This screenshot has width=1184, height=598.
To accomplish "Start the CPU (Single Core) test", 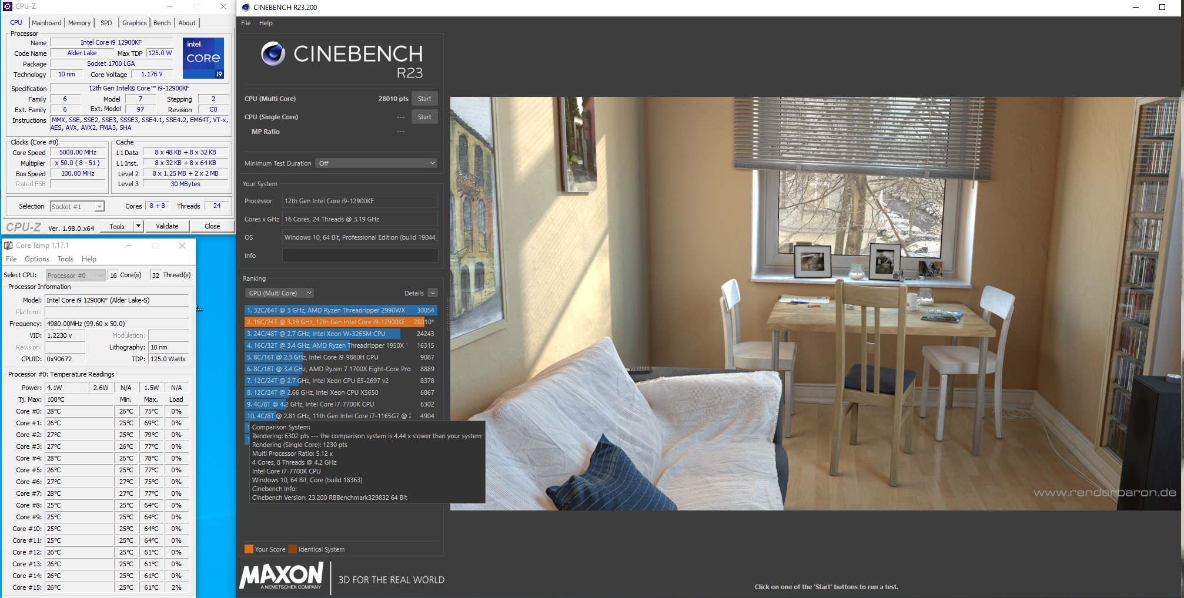I will click(x=424, y=117).
